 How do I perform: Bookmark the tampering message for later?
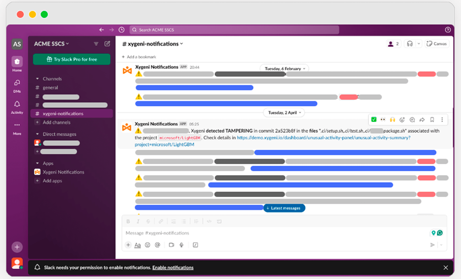click(x=432, y=120)
